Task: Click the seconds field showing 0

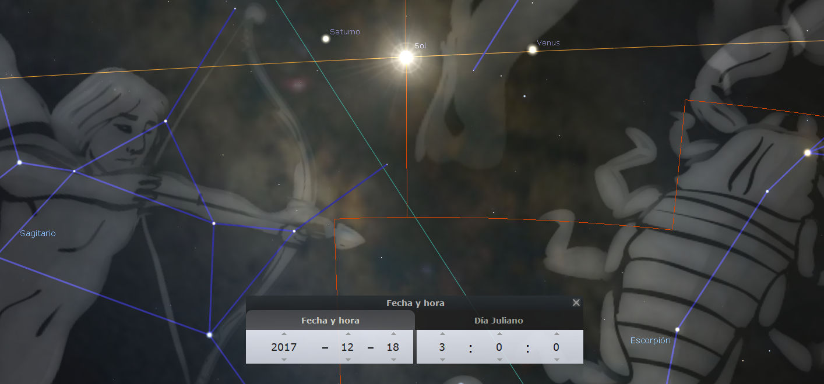Action: pos(557,347)
